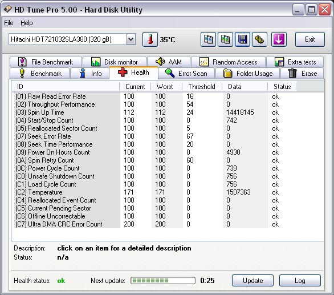This screenshot has height=295, width=334.
Task: Minimize the HD Tune Pro window
Action: click(x=298, y=10)
